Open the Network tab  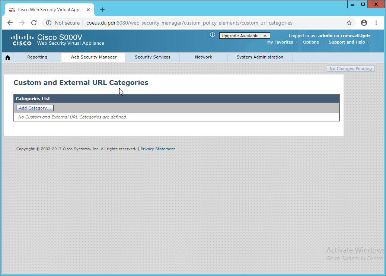[204, 57]
